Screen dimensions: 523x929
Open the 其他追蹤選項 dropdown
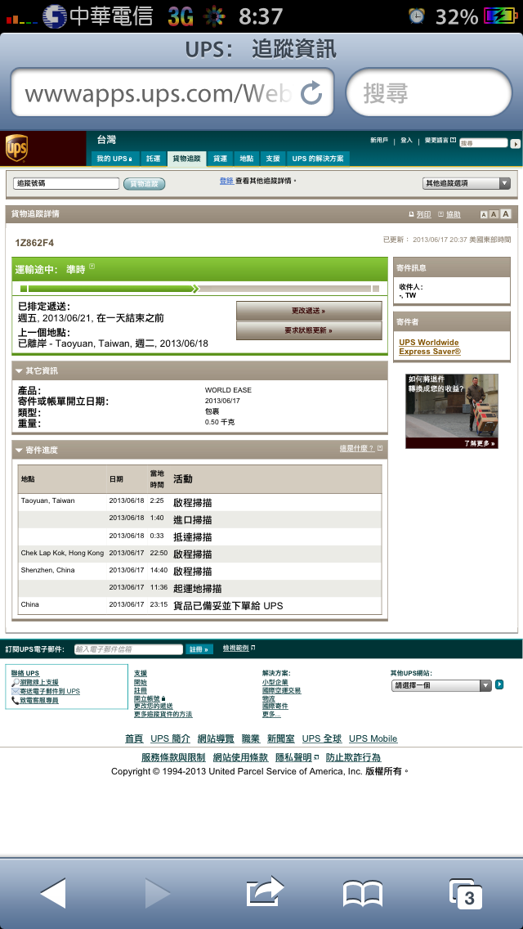coord(466,183)
